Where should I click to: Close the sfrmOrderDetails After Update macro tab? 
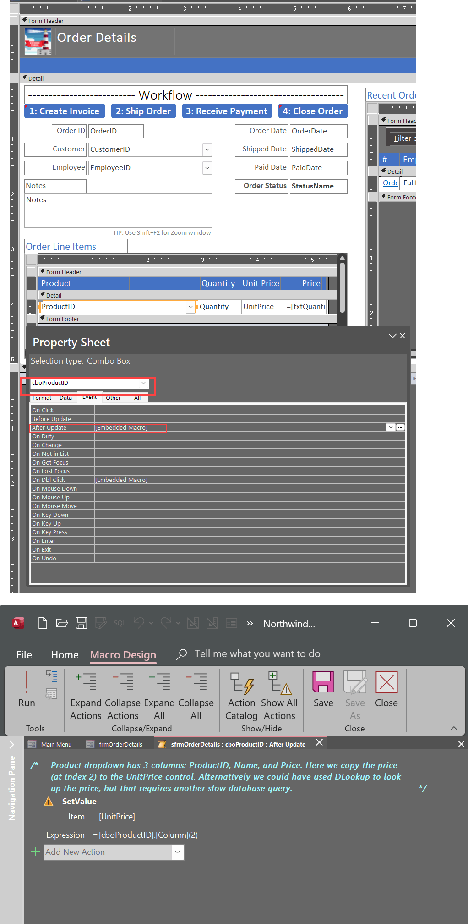320,742
